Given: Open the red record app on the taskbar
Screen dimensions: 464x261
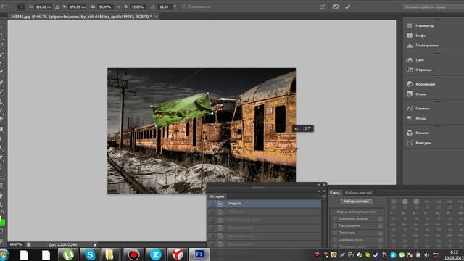Looking at the screenshot, I should pyautogui.click(x=133, y=254).
